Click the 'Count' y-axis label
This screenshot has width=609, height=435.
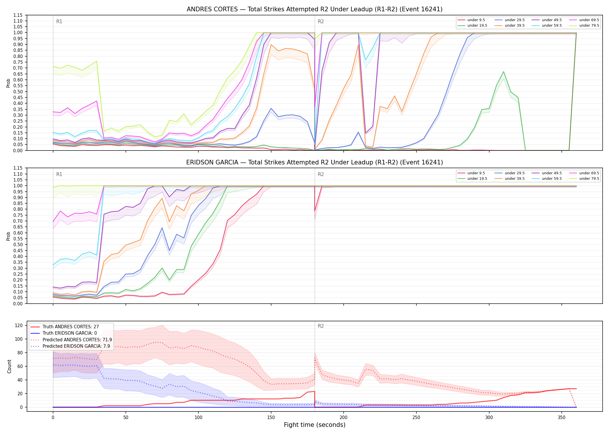[9, 366]
